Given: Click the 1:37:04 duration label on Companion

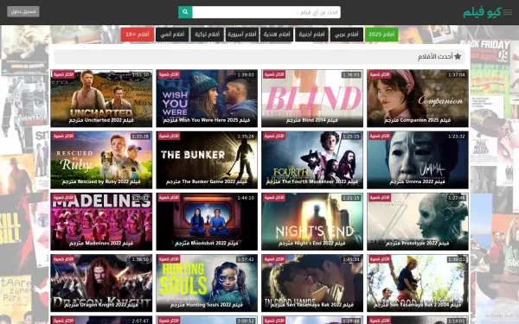Looking at the screenshot, I should [x=457, y=75].
